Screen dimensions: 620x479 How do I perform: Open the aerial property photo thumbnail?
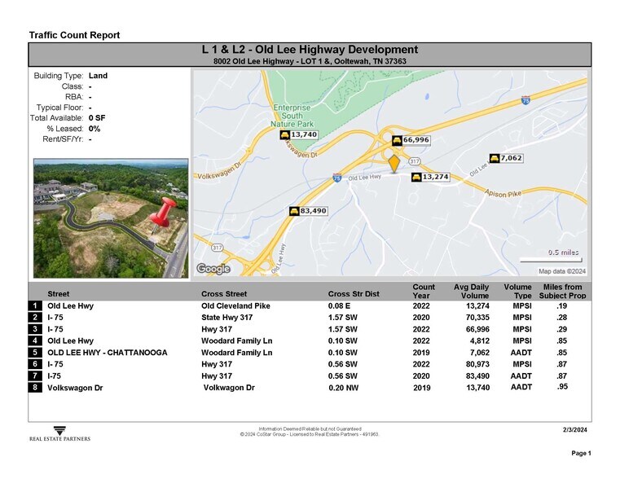point(111,218)
